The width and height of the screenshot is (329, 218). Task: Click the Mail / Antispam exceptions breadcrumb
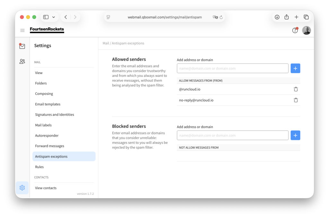[x=123, y=43]
